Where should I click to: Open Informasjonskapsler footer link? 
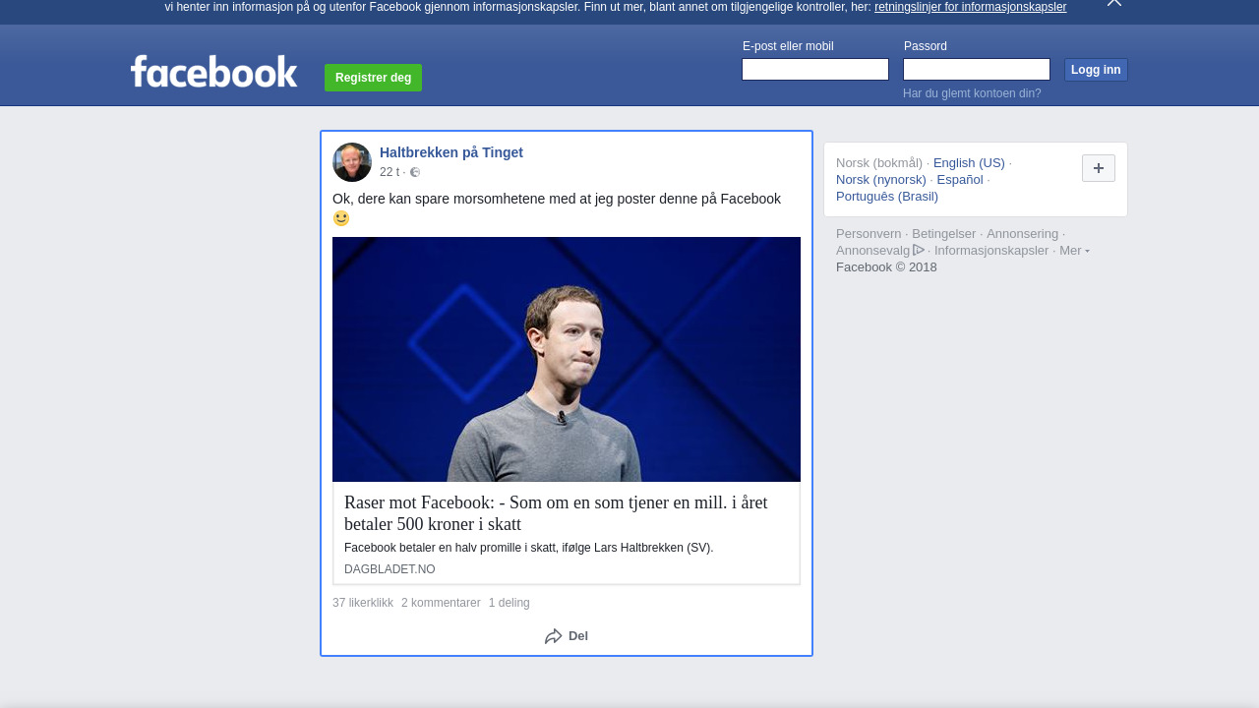[991, 251]
